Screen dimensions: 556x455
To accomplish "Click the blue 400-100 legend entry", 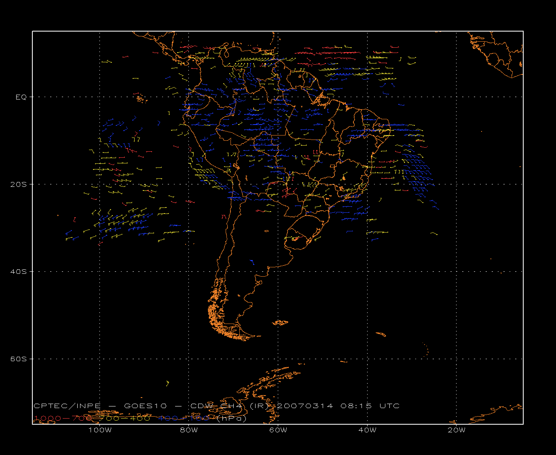I will pyautogui.click(x=184, y=418).
